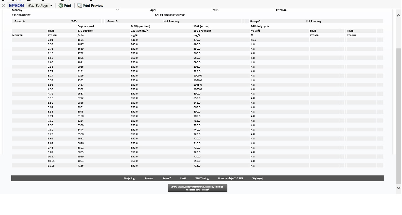Click MAF actual value 1000.0
402x215 pixels.
(198, 76)
